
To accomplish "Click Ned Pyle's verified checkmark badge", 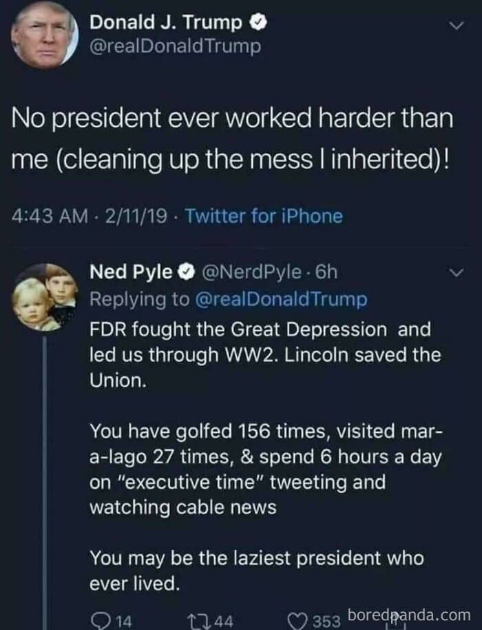I will 185,272.
